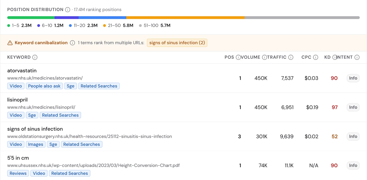Click the Sge tag under lisinopril
Viewport: 367px width, 180px height.
32,115
